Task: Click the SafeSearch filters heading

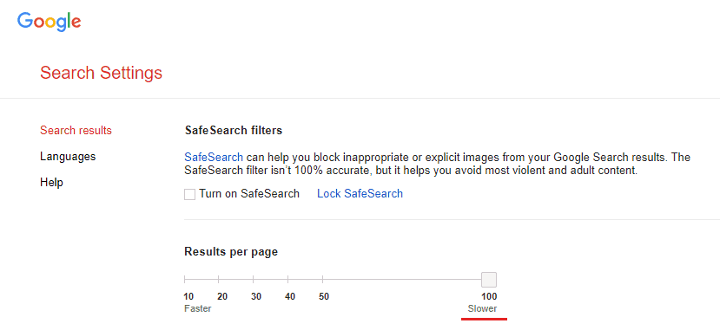Action: pyautogui.click(x=234, y=131)
